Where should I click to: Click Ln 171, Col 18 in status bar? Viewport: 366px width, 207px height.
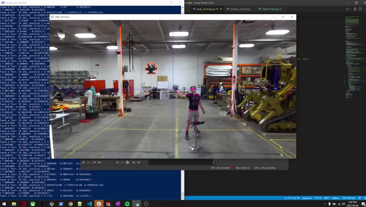pos(292,198)
